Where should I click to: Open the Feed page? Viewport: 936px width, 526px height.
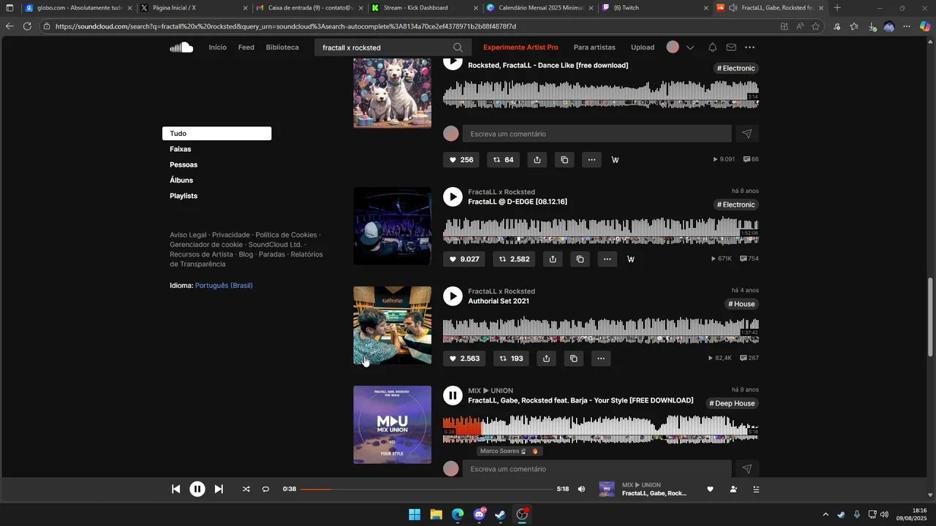tap(246, 47)
